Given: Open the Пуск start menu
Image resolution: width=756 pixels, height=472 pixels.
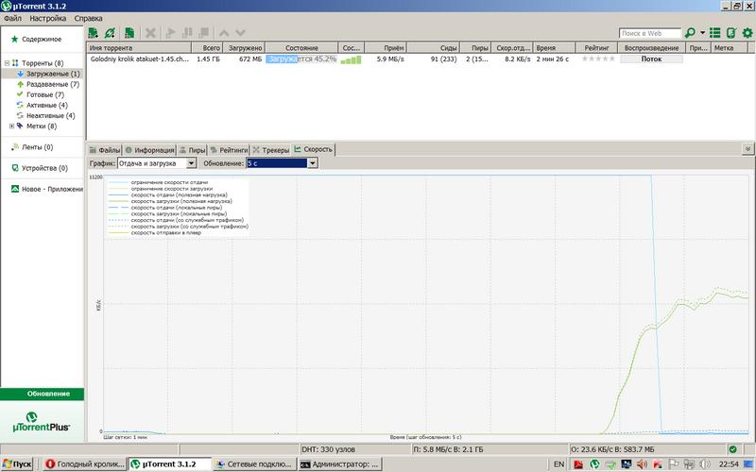Looking at the screenshot, I should pos(17,464).
